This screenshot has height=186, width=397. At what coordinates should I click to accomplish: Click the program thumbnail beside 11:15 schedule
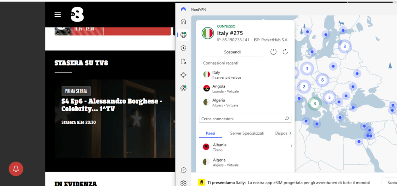[63, 31]
